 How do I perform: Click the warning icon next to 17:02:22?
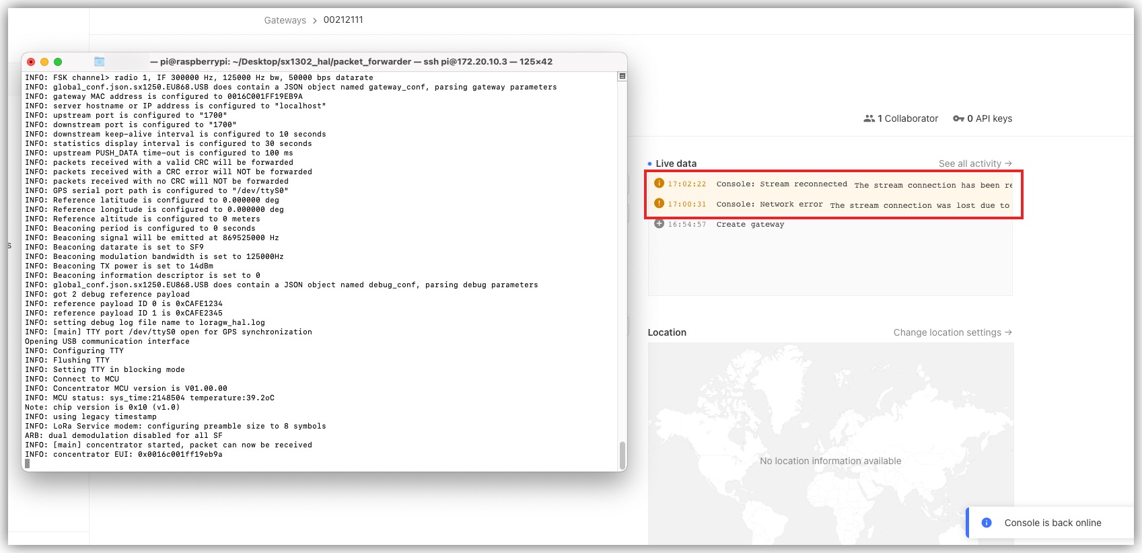(x=659, y=183)
